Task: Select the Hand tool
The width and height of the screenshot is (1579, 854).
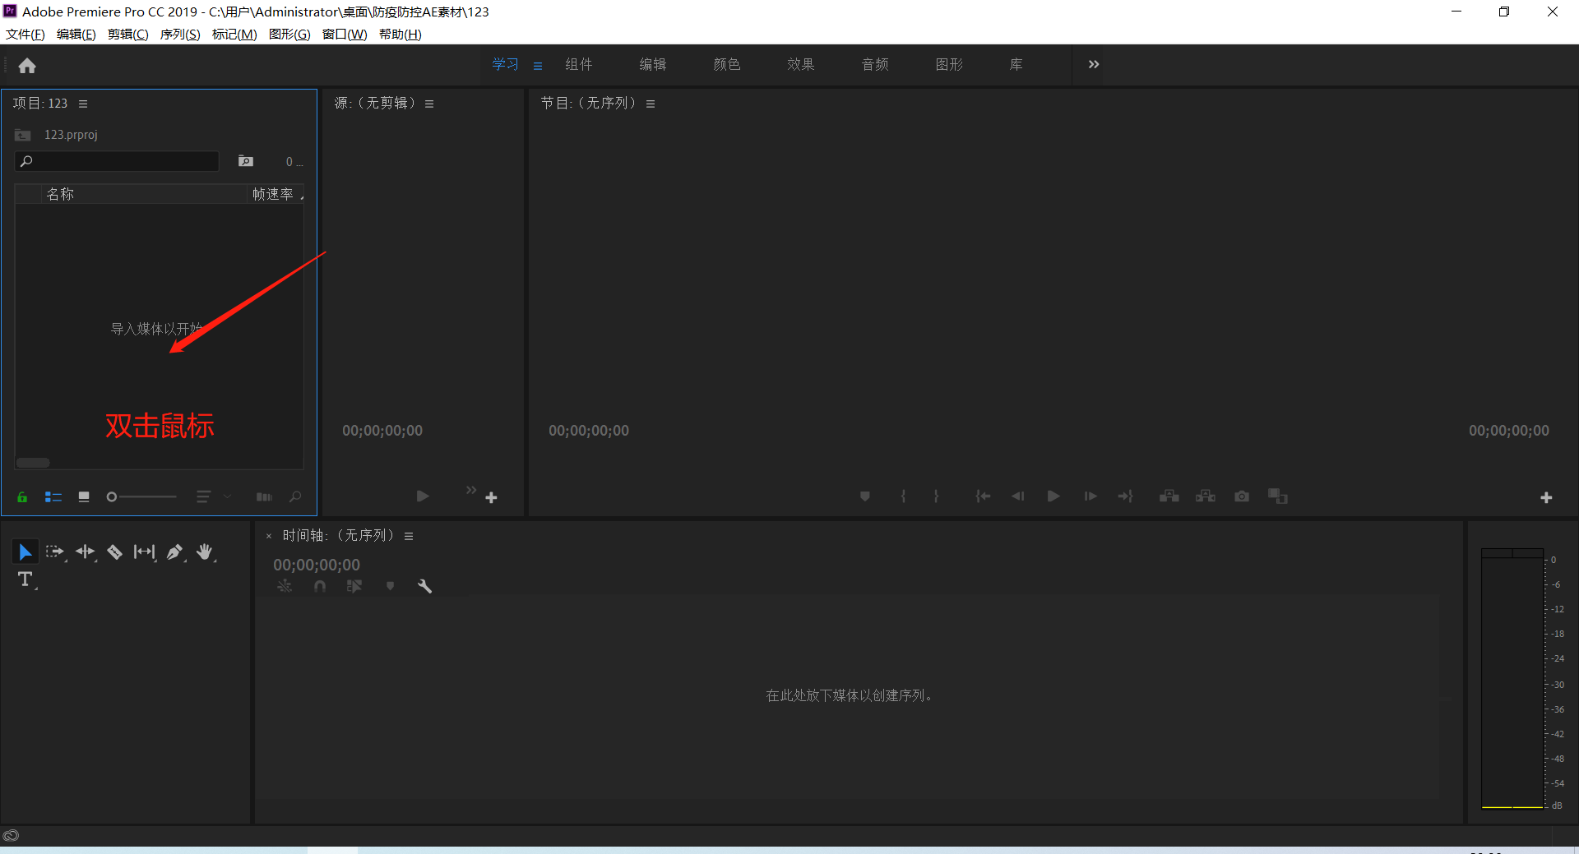Action: (x=205, y=552)
